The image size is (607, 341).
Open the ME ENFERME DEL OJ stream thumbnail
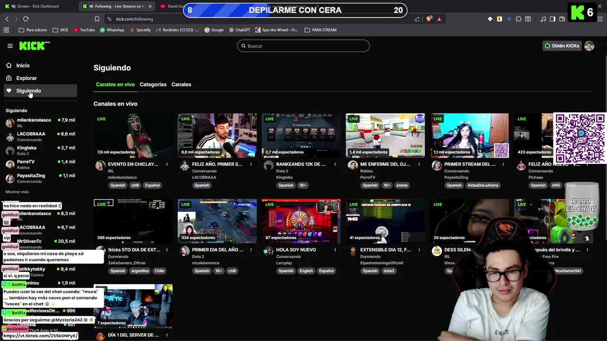(x=385, y=135)
